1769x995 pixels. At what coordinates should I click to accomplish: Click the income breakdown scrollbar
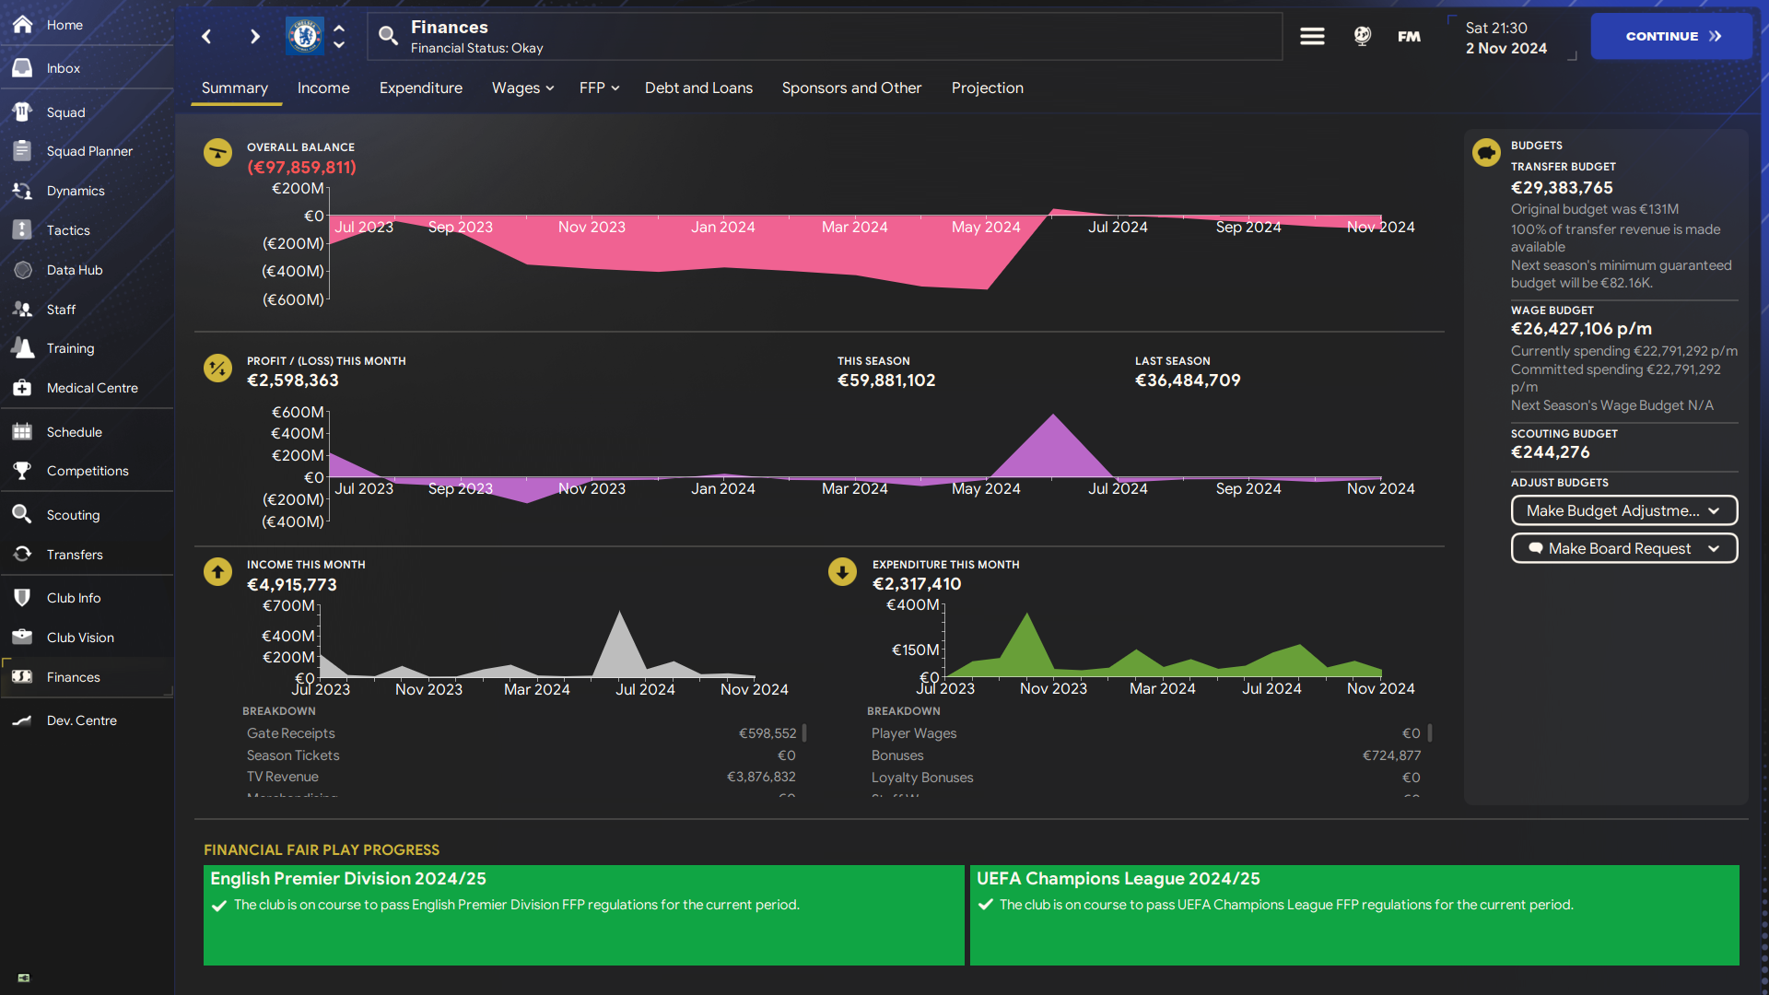click(804, 733)
